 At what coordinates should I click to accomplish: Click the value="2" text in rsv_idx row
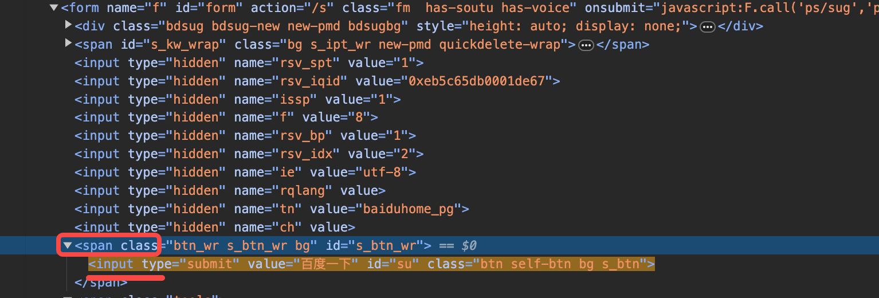pos(382,154)
